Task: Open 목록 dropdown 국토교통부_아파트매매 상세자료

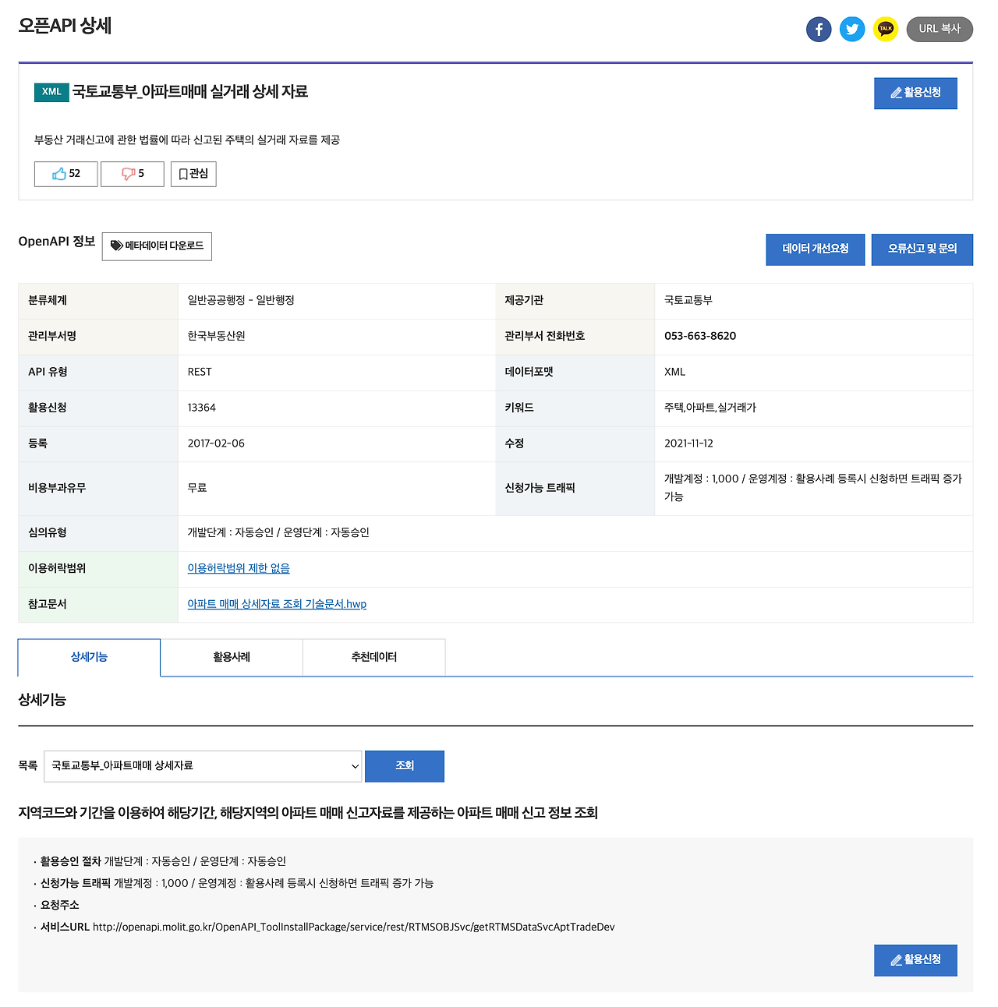Action: pos(203,766)
